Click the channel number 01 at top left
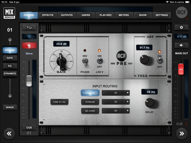The width and height of the screenshot is (191, 143). click(10, 30)
